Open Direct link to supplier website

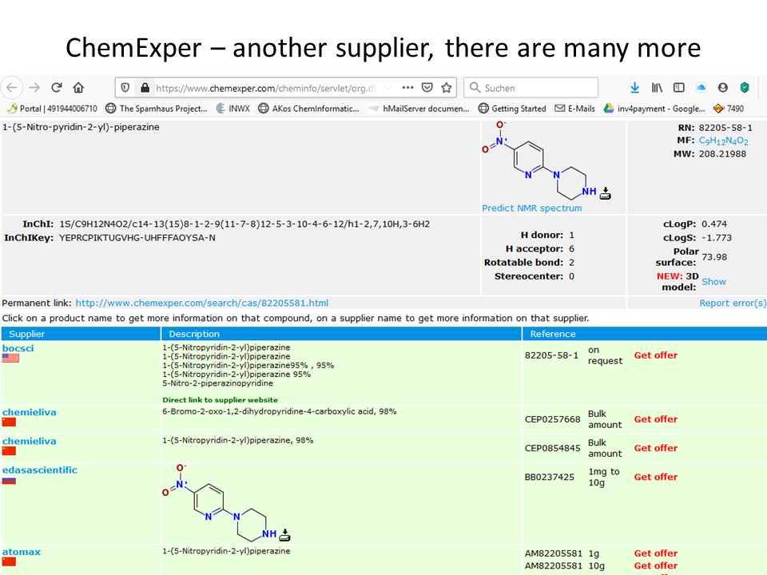point(221,400)
